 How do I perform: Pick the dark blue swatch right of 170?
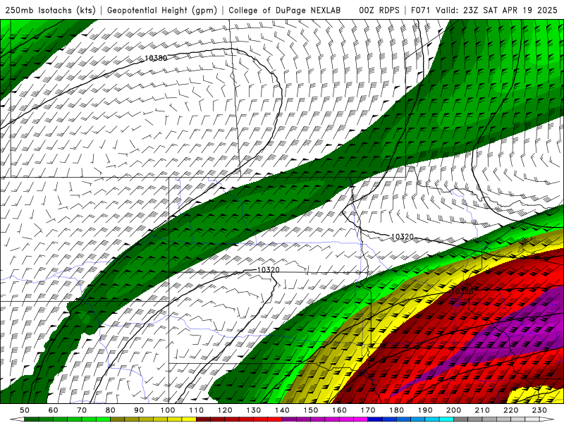point(375,419)
